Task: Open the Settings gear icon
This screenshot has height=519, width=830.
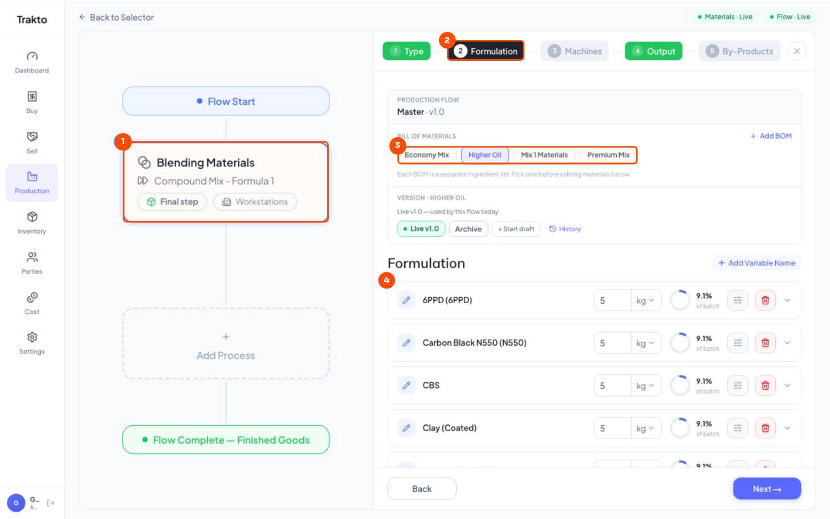Action: pos(32,337)
